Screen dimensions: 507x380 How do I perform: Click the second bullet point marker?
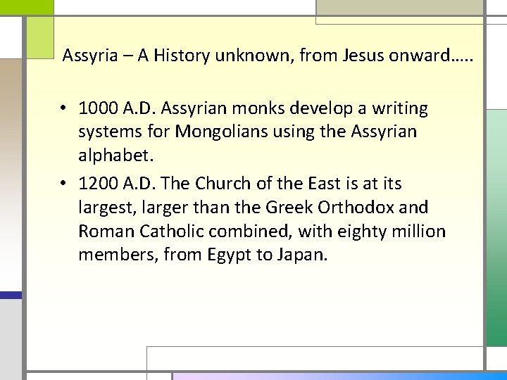pos(63,183)
